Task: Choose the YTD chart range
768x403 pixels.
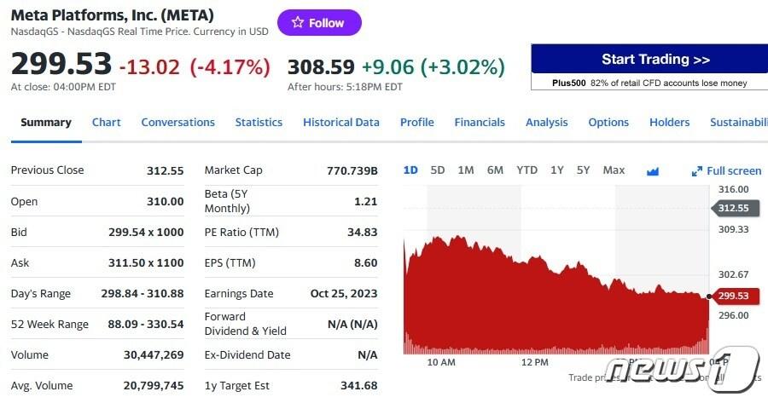Action: [527, 170]
